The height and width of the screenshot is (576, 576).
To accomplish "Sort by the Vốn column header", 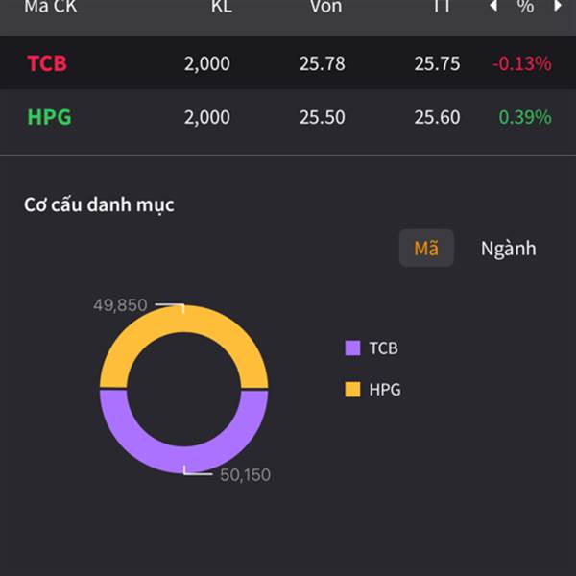I will pyautogui.click(x=325, y=7).
